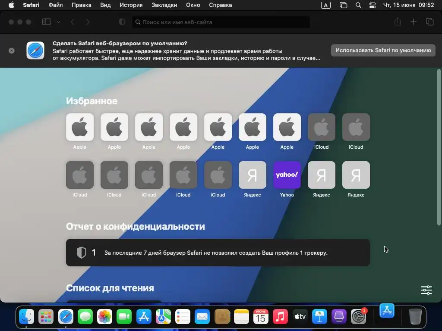The height and width of the screenshot is (331, 442).
Task: Go forward with the toolbar forward arrow
Action: [x=88, y=22]
